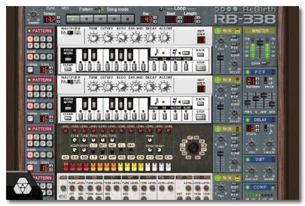Viewport: 305px width, 206px height.
Task: Change 808 Steps count with stepper arrows
Action: pyautogui.click(x=51, y=168)
